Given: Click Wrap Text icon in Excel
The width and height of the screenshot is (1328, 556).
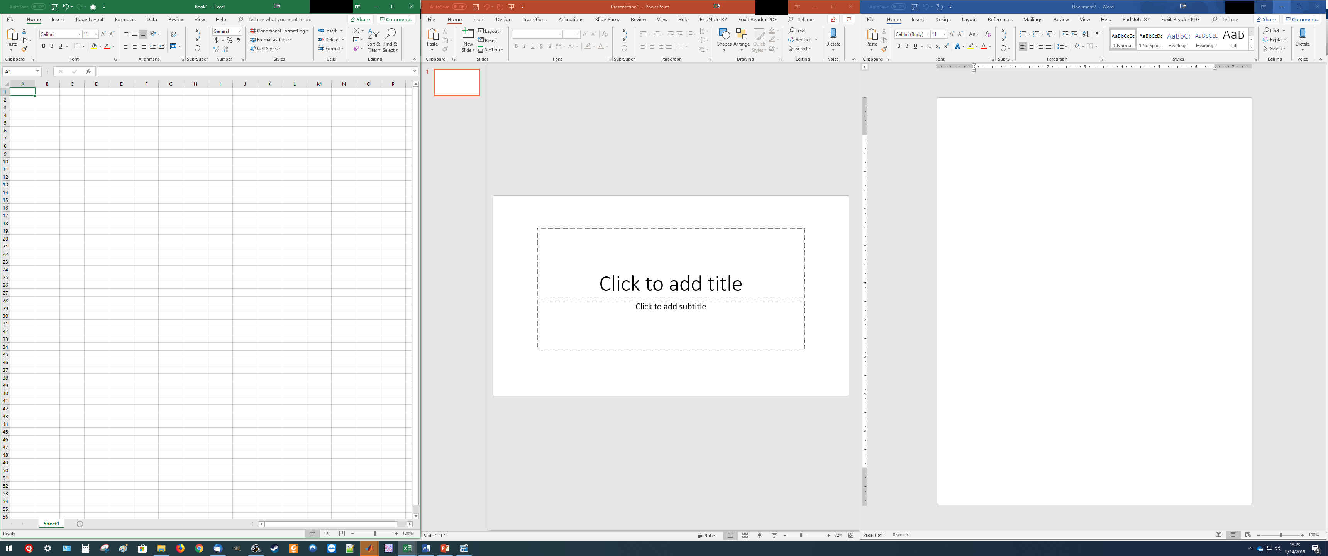Looking at the screenshot, I should [x=174, y=34].
